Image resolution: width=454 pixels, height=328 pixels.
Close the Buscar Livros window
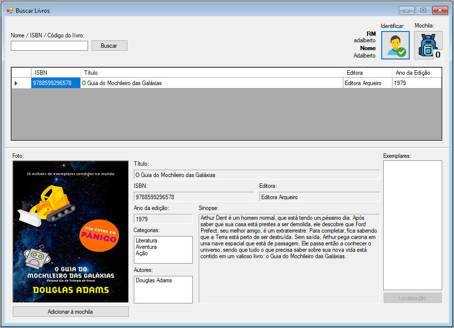pyautogui.click(x=440, y=10)
